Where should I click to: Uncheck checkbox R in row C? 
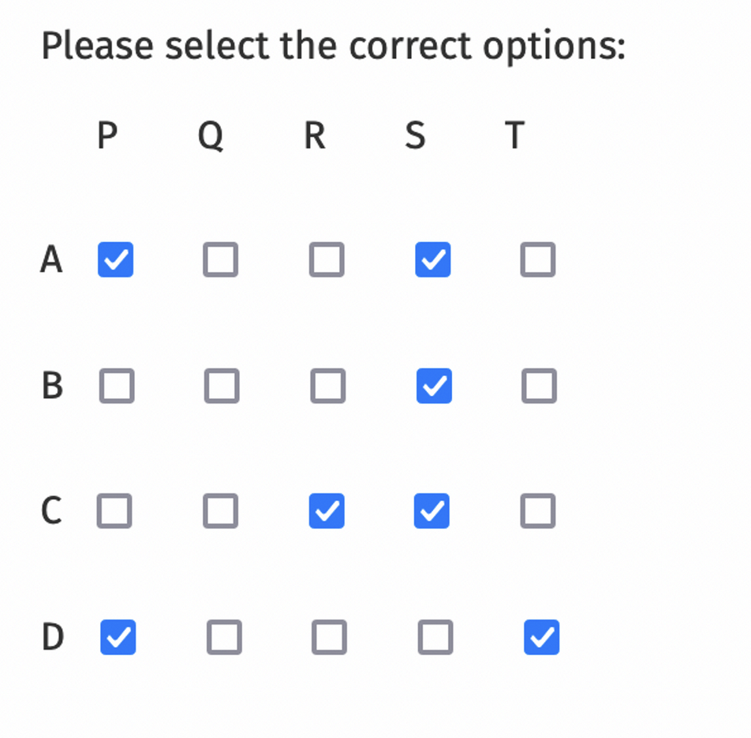tap(327, 511)
